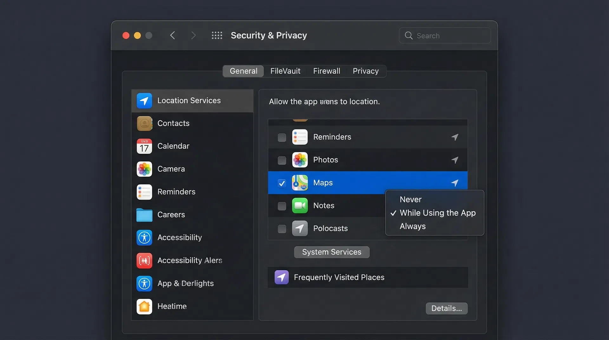Viewport: 609px width, 340px height.
Task: Enable the Reminders location checkbox
Action: click(282, 138)
